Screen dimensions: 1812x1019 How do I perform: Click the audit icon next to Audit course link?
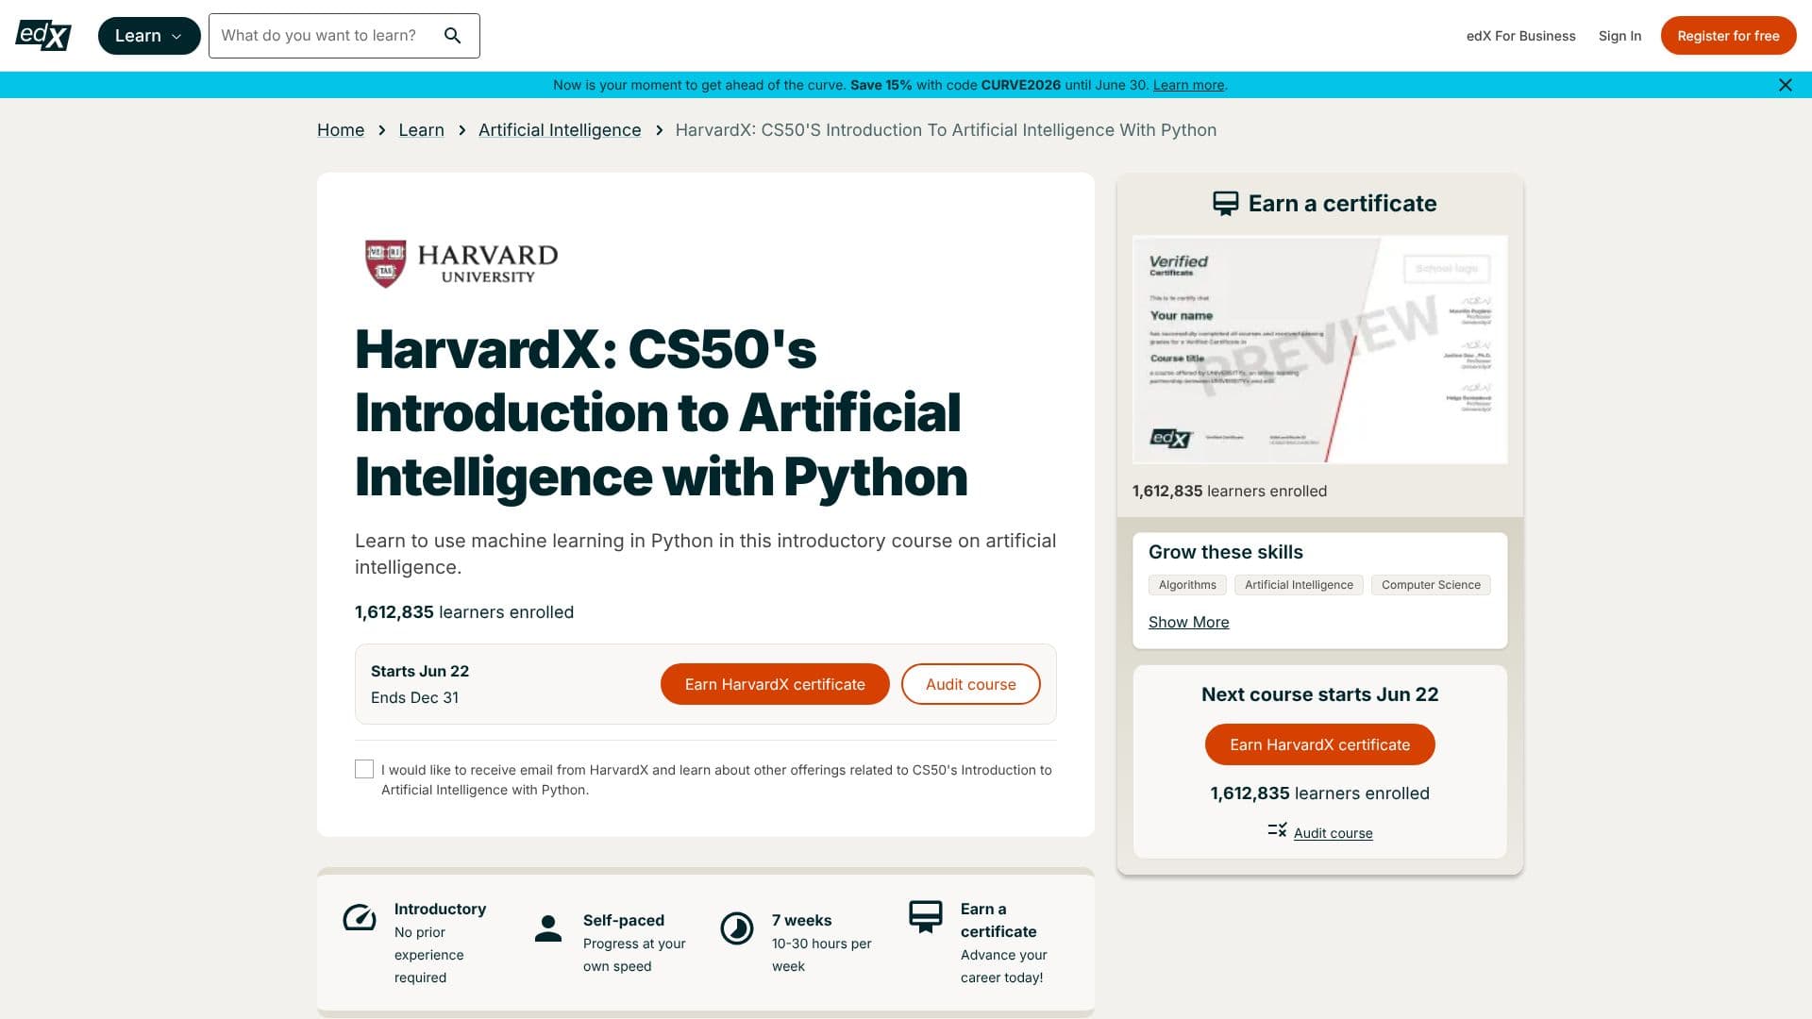(1277, 830)
